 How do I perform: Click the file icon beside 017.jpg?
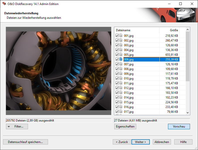[x=121, y=112]
